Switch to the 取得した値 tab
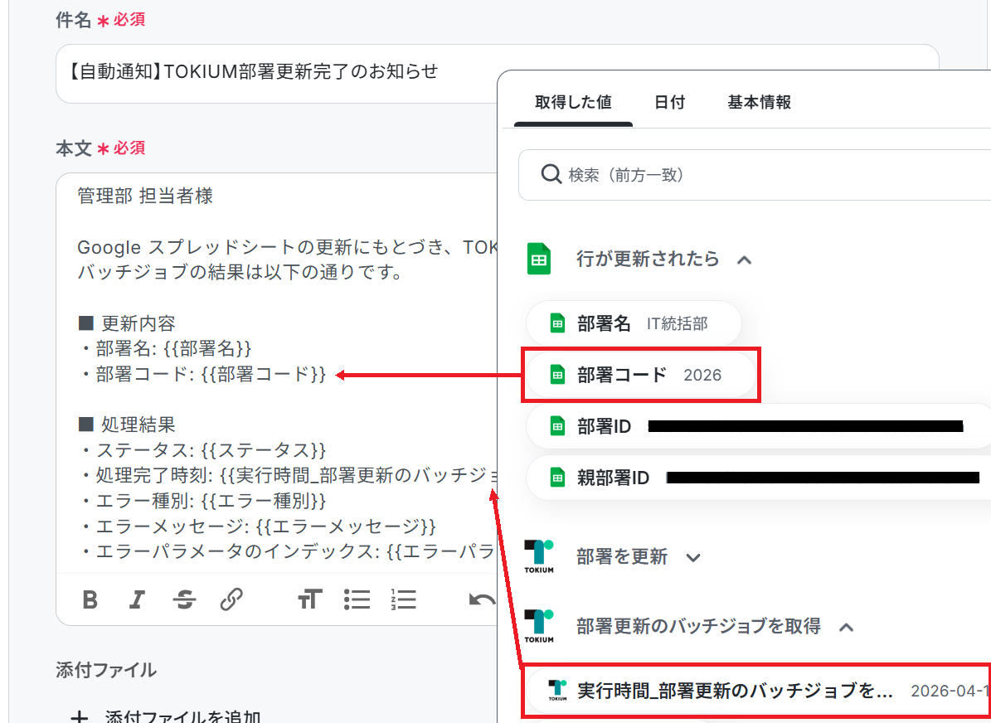Screen dimensions: 991x723 click(573, 102)
